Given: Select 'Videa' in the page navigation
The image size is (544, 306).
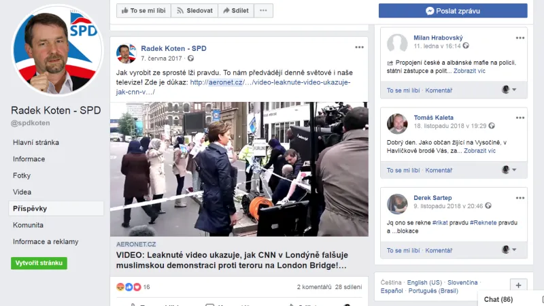Looking at the screenshot, I should click(22, 192).
